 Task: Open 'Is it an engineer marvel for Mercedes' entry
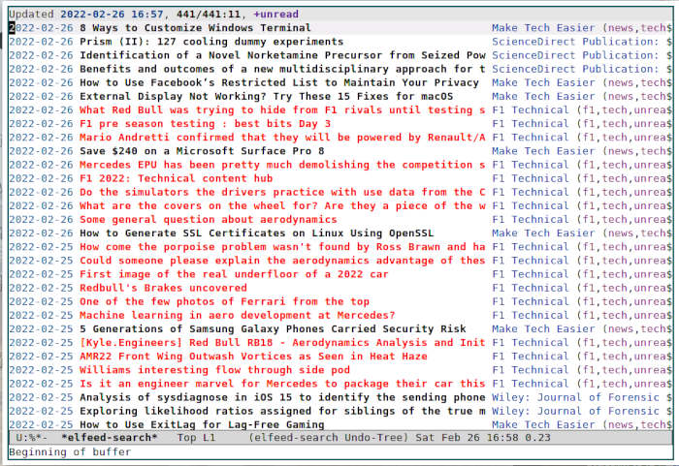tap(282, 384)
